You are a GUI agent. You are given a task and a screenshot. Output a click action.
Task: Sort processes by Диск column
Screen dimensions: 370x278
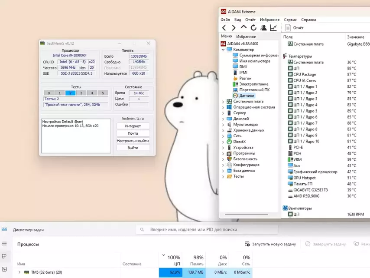[x=217, y=260]
